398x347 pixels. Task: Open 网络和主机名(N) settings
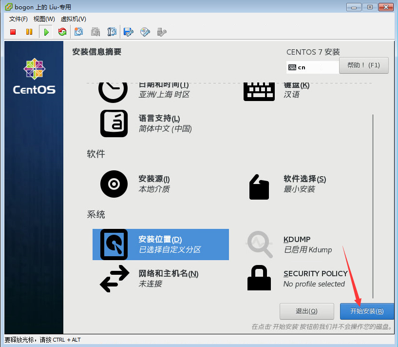(x=169, y=273)
